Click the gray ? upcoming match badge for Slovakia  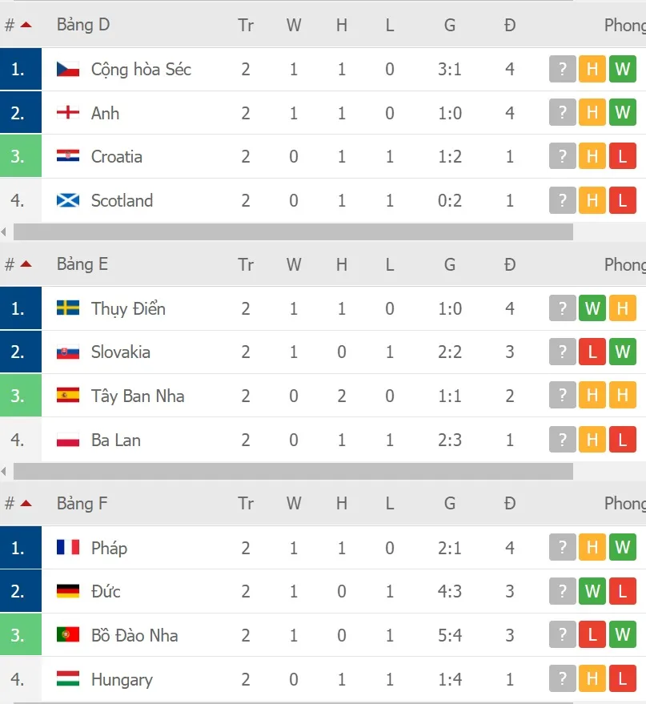563,352
